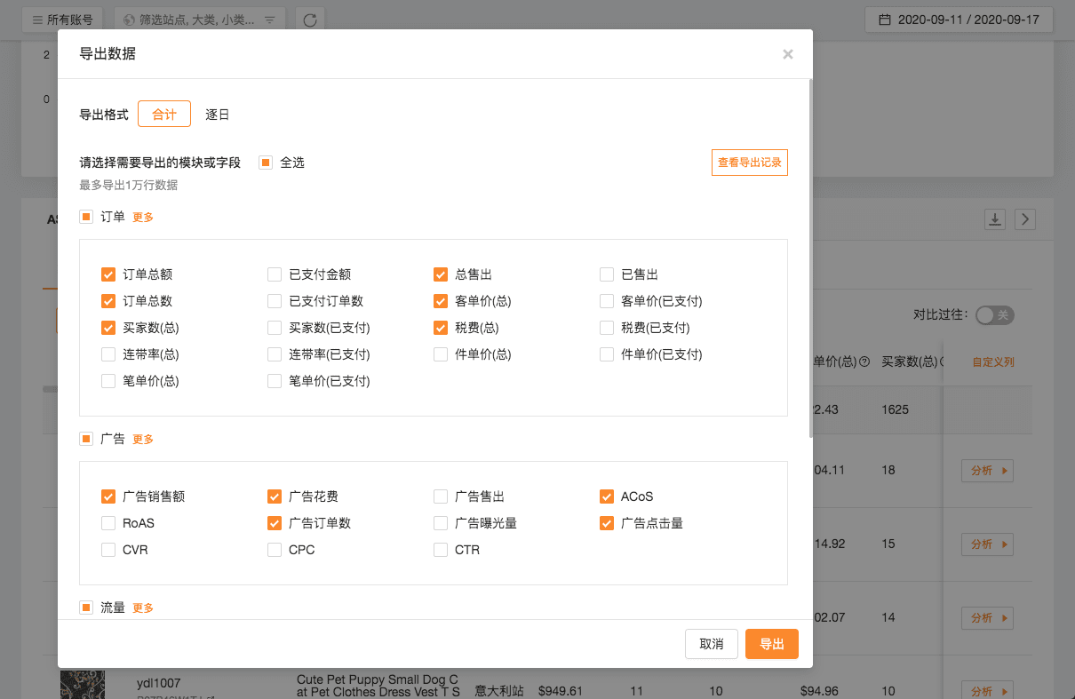Screen dimensions: 1075x699
Task: Enable the 已支付金额 checkbox
Action: [x=275, y=274]
